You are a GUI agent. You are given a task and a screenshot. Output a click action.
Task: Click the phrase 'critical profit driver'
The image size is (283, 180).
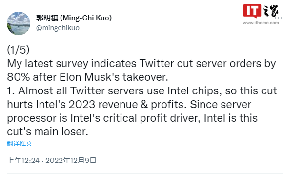152,118
